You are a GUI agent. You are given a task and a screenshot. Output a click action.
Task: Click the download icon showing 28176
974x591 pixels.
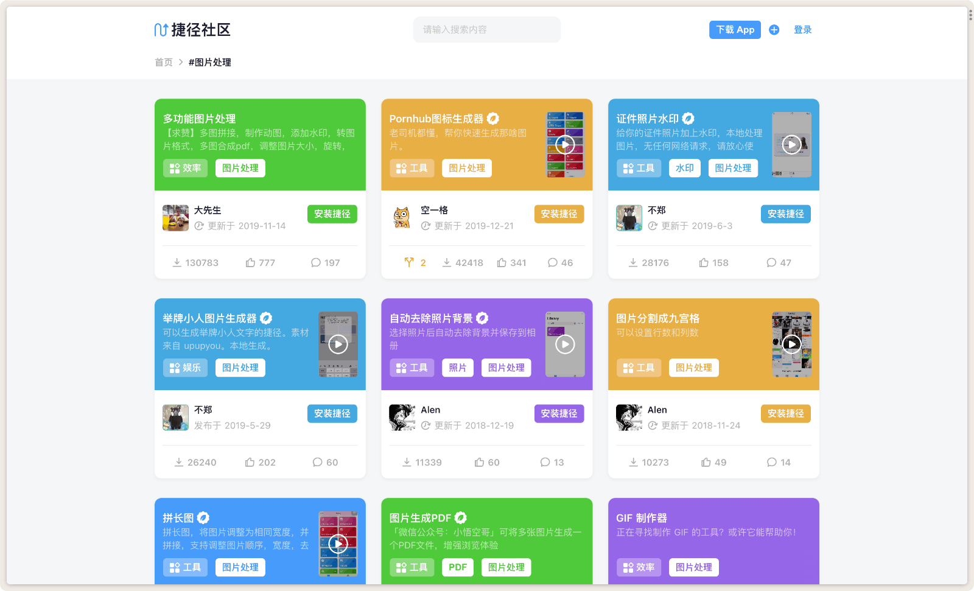633,262
